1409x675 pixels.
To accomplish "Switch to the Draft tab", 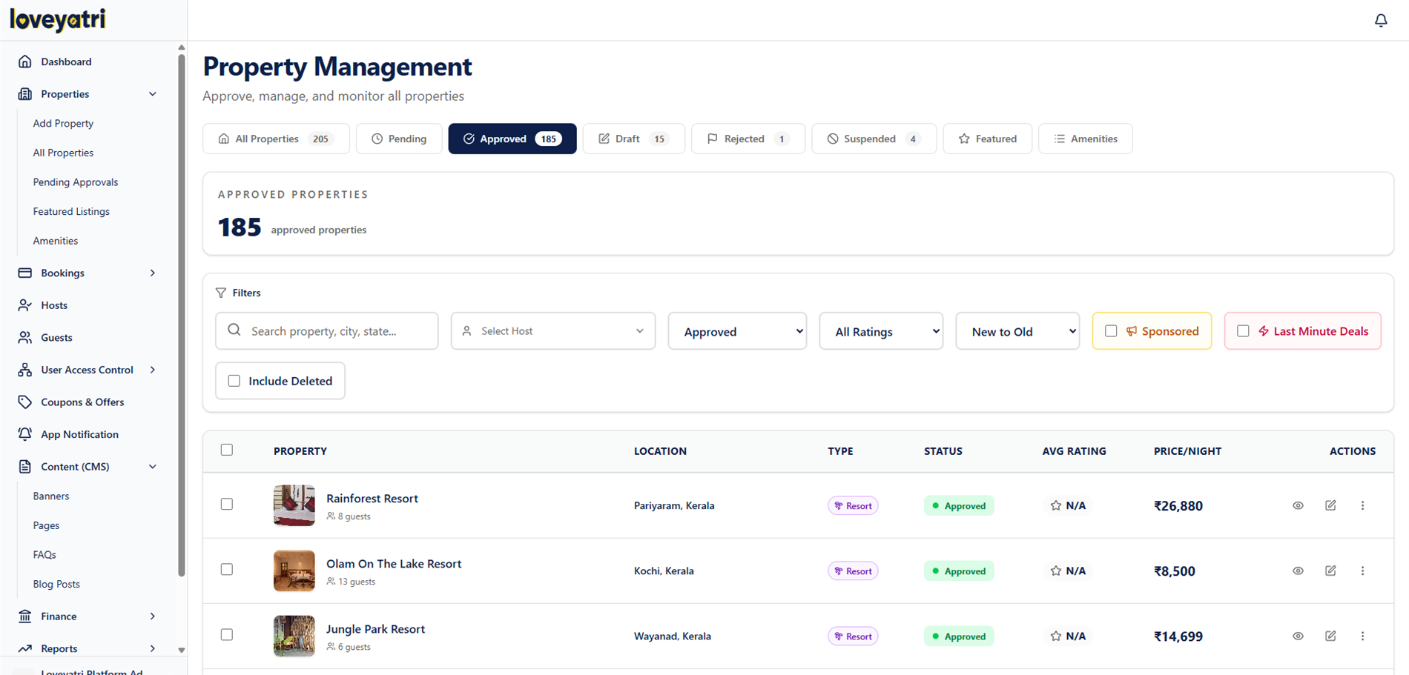I will pos(634,139).
